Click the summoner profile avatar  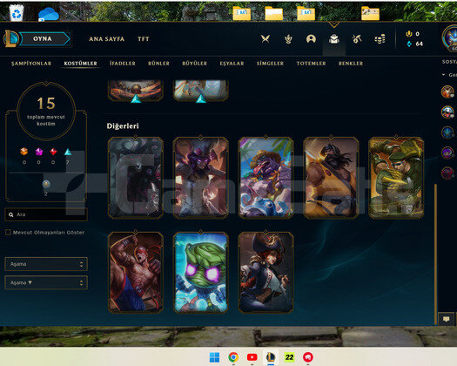click(x=450, y=38)
